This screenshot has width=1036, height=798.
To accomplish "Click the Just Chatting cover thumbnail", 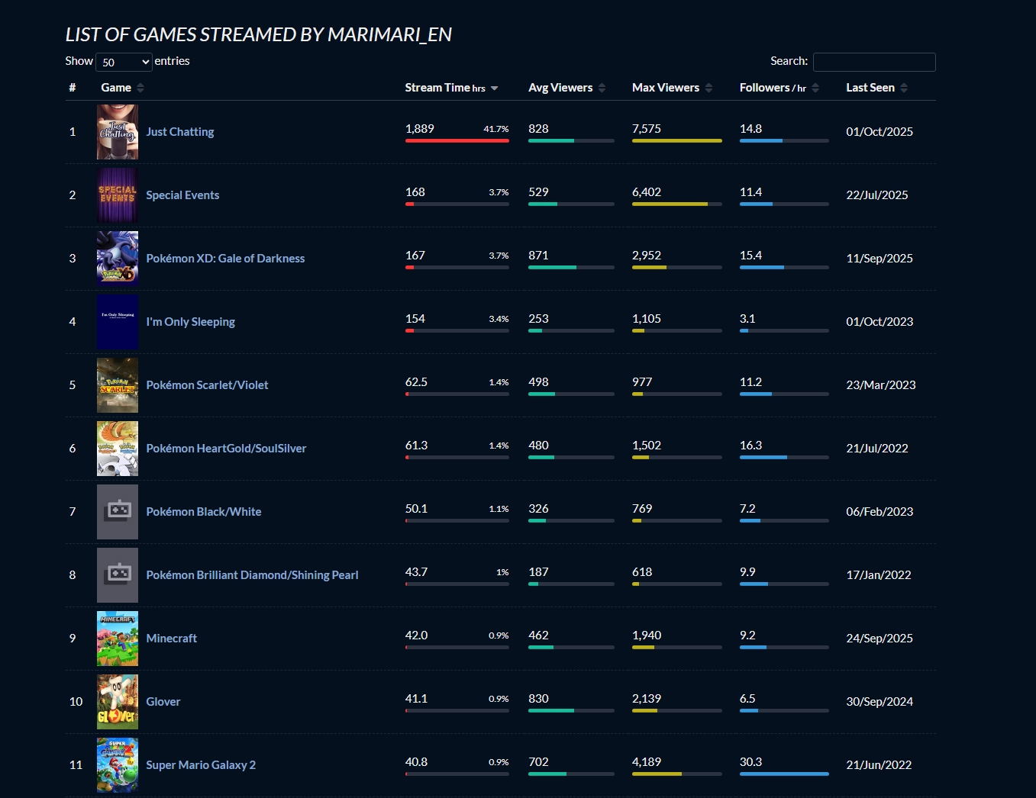I will pos(118,132).
